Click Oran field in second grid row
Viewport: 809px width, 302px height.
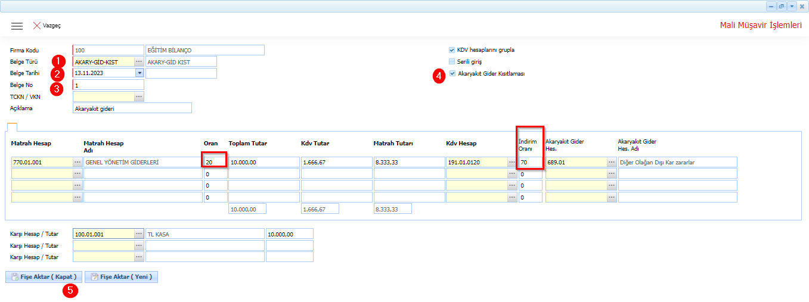215,173
